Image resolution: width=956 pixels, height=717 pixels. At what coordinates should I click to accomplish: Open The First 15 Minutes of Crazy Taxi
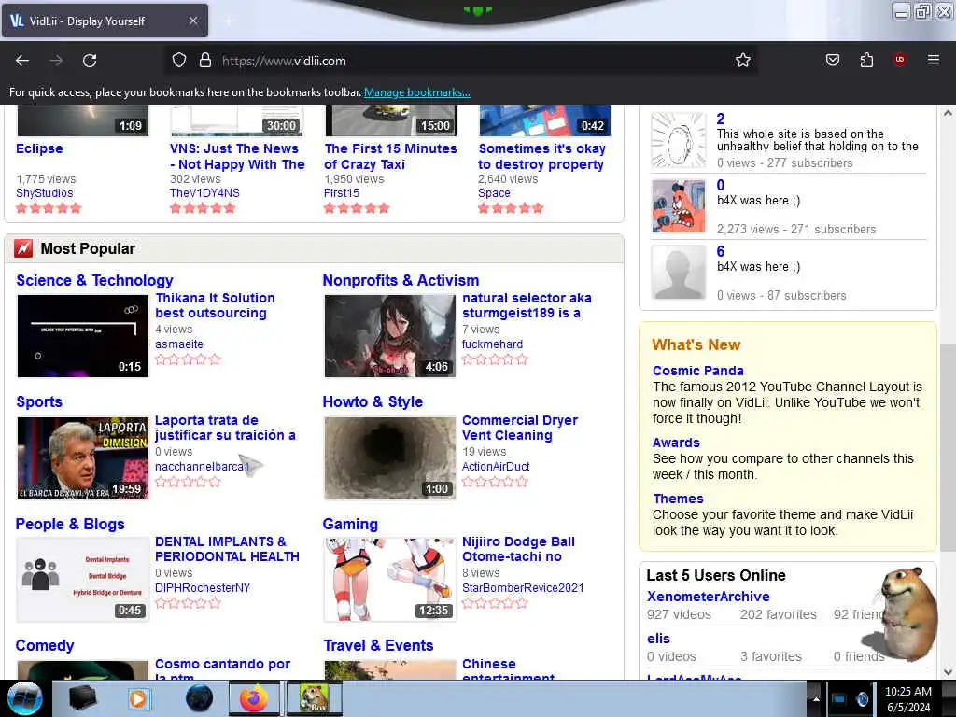(390, 156)
